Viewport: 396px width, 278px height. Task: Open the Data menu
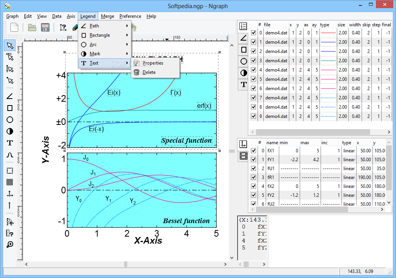(x=57, y=16)
